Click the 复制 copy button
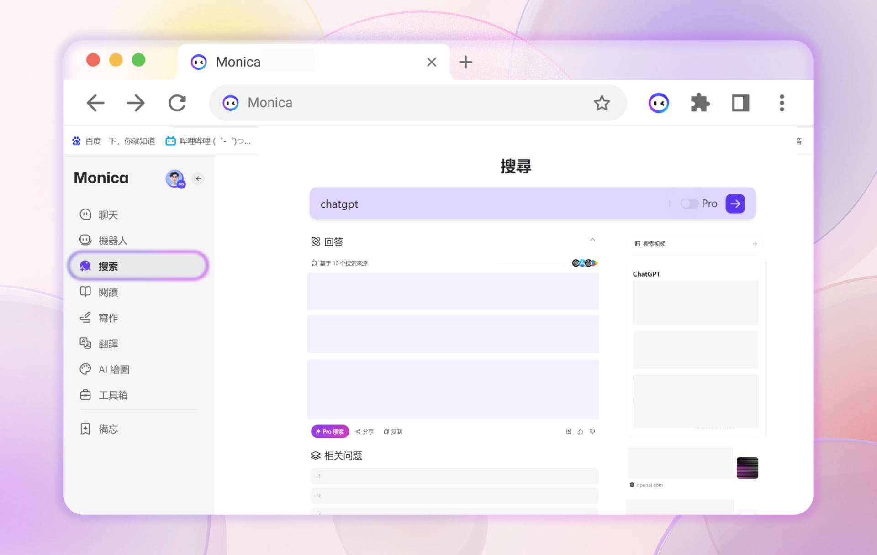Screen dimensions: 877x555 click(x=393, y=431)
